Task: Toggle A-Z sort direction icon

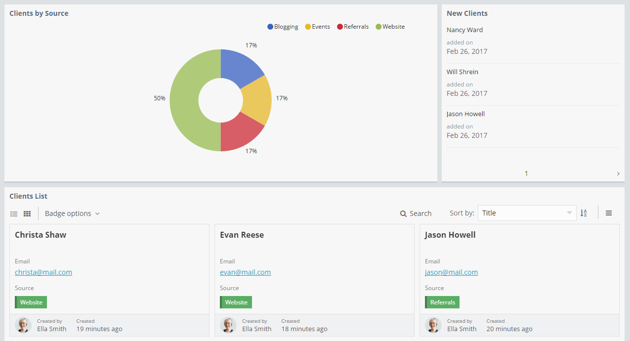Action: (x=584, y=213)
